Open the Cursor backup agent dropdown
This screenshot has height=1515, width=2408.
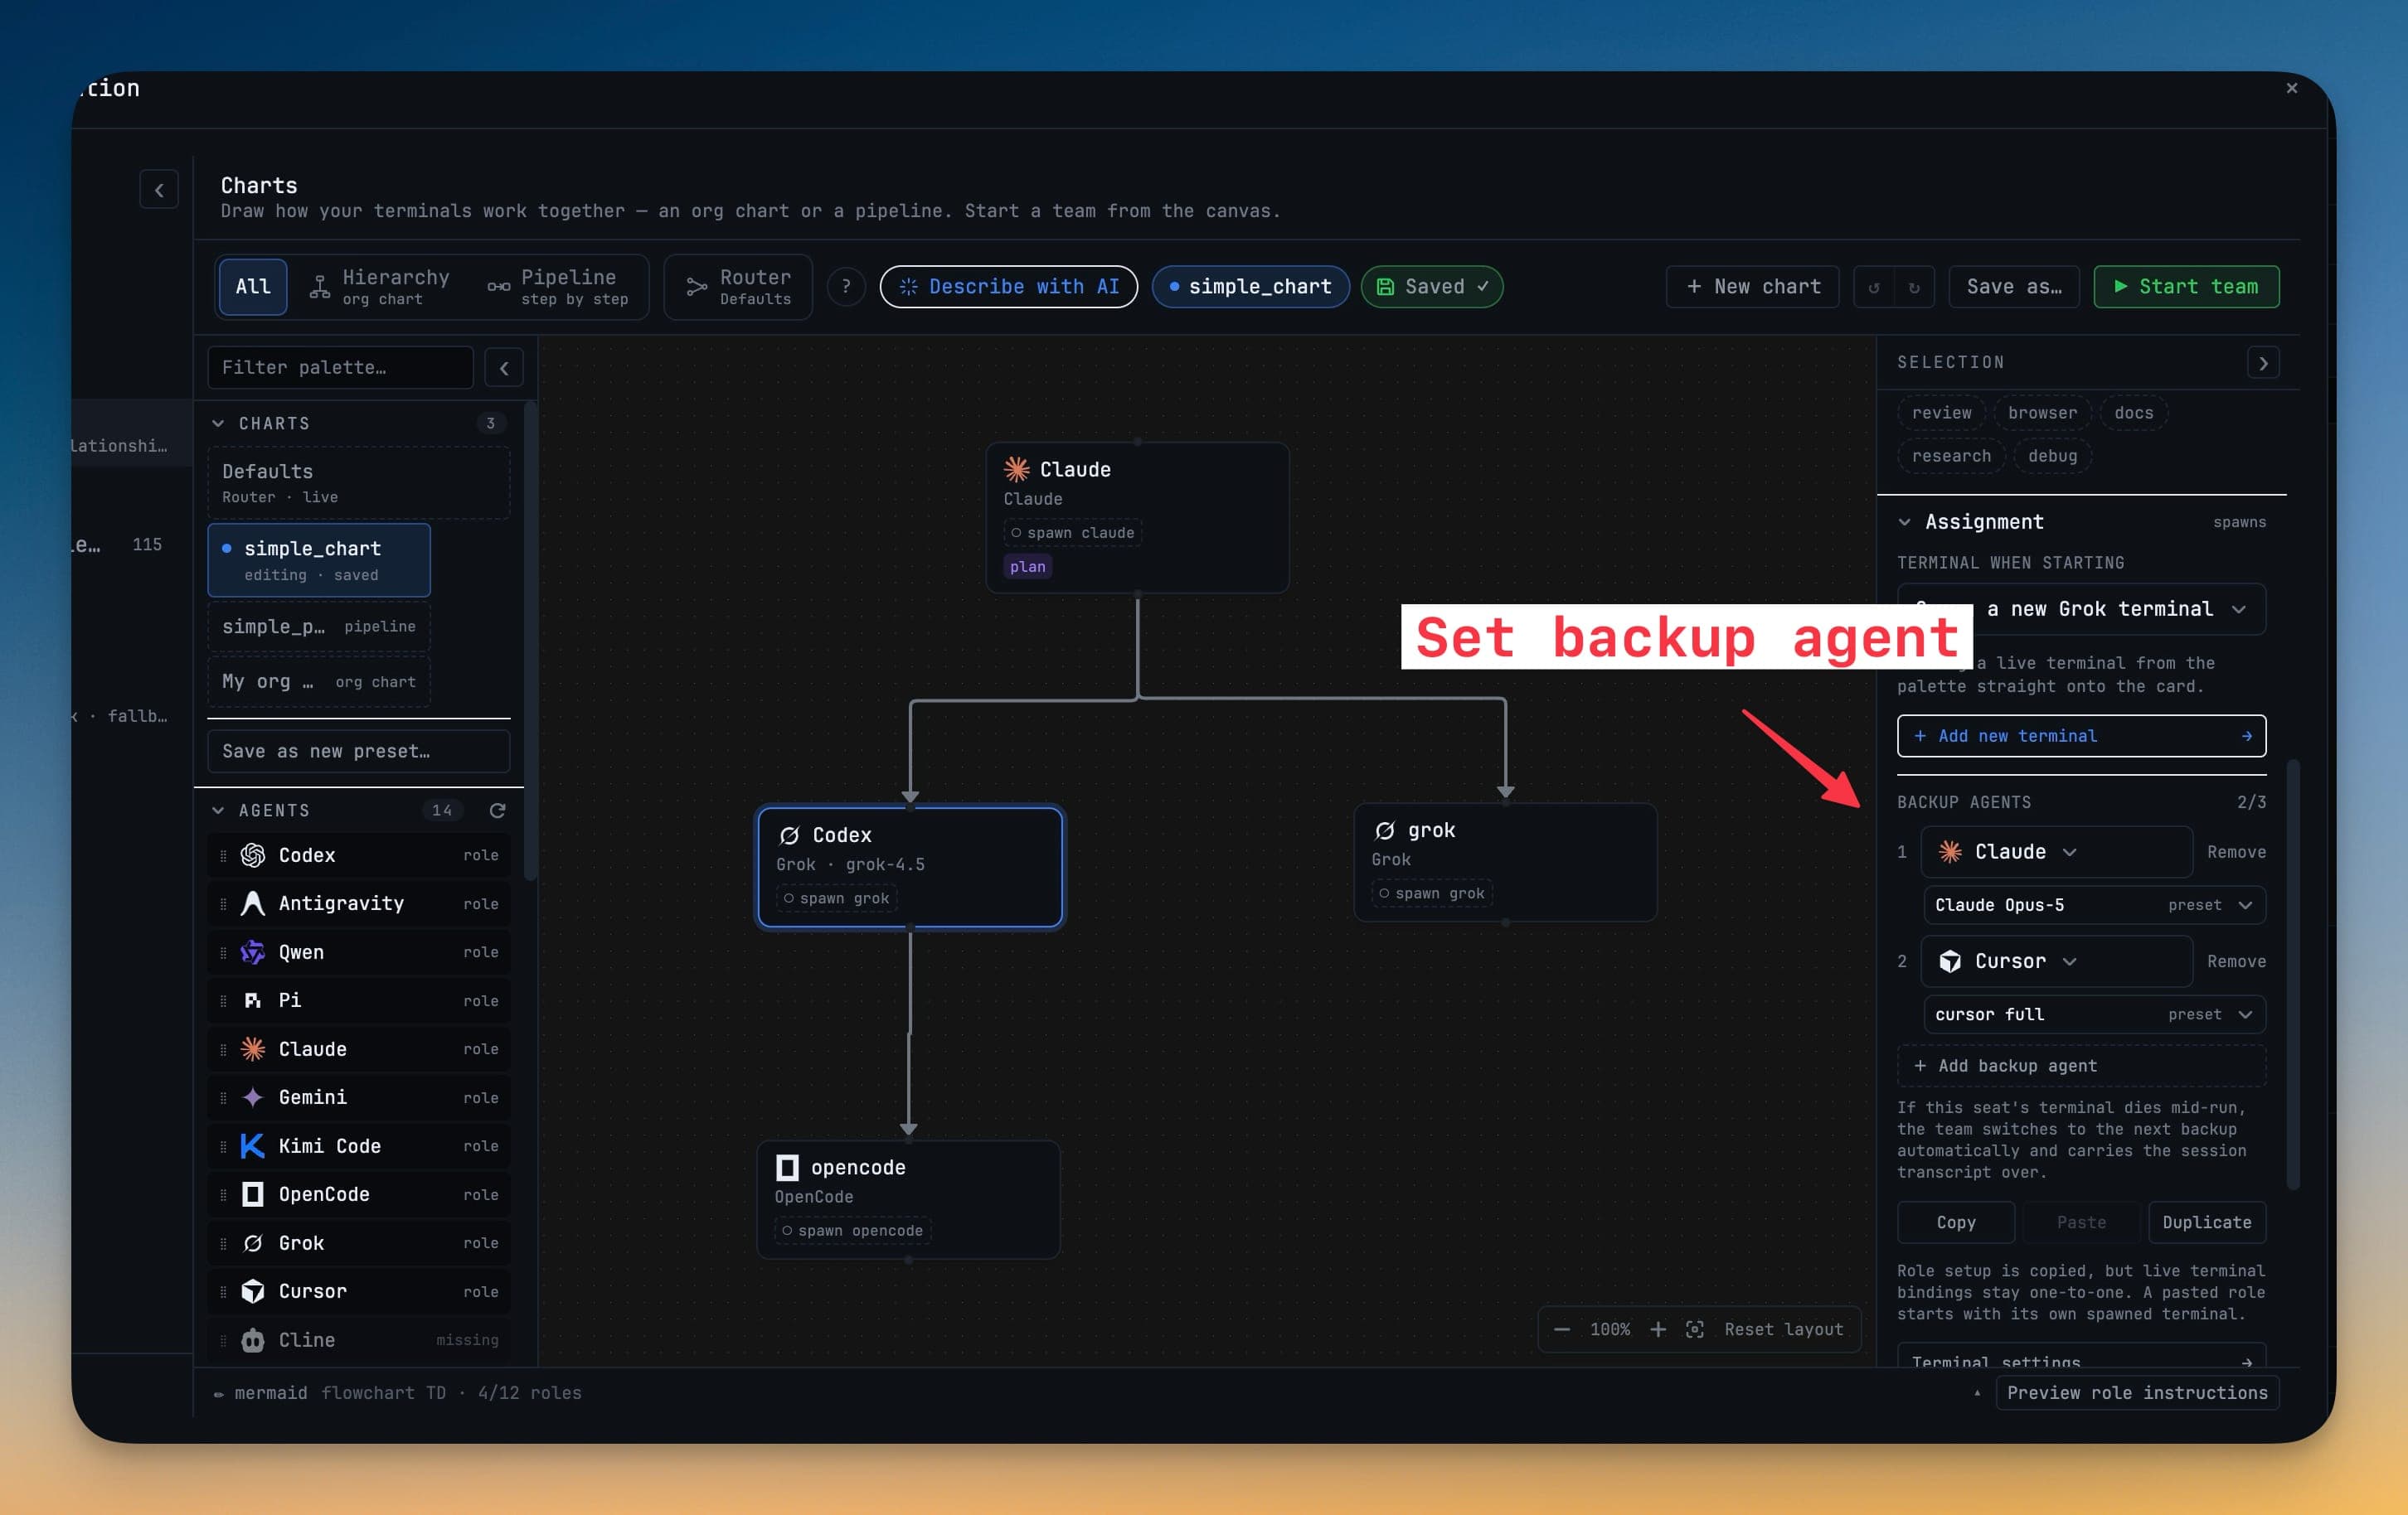click(2056, 961)
